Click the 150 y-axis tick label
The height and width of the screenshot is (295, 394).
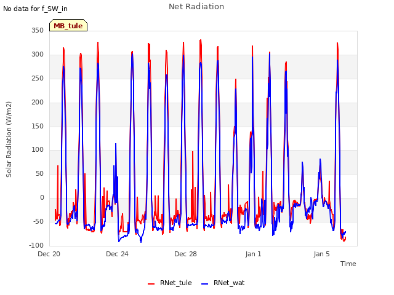pyautogui.click(x=38, y=126)
